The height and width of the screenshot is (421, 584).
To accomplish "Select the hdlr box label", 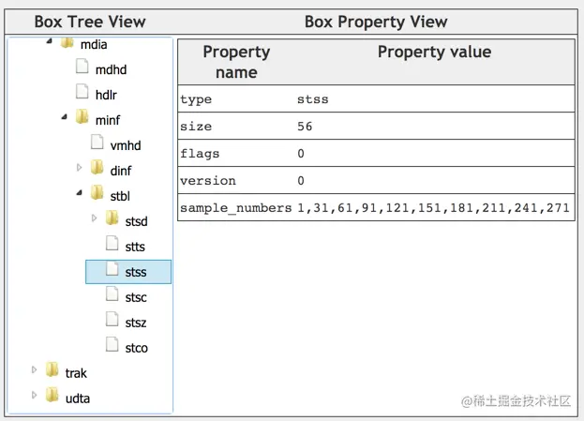I will point(106,95).
